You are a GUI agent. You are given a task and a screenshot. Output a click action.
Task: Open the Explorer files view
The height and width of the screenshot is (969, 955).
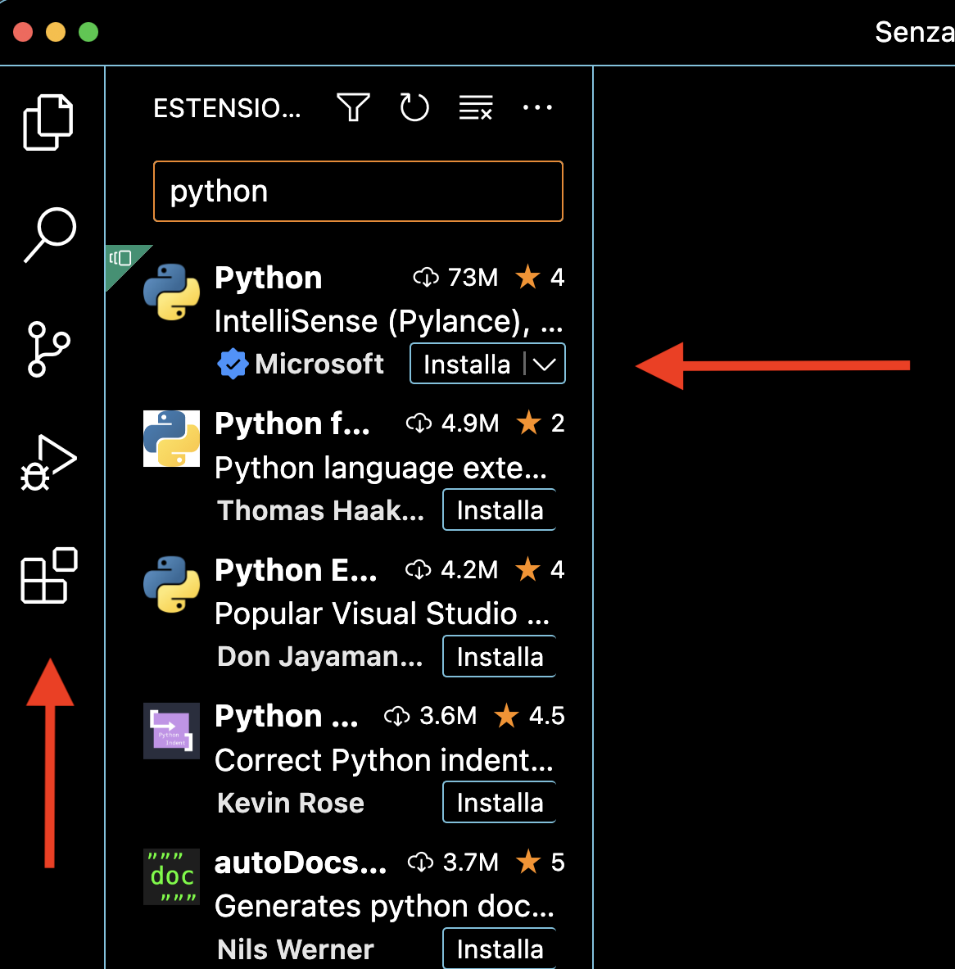point(48,122)
